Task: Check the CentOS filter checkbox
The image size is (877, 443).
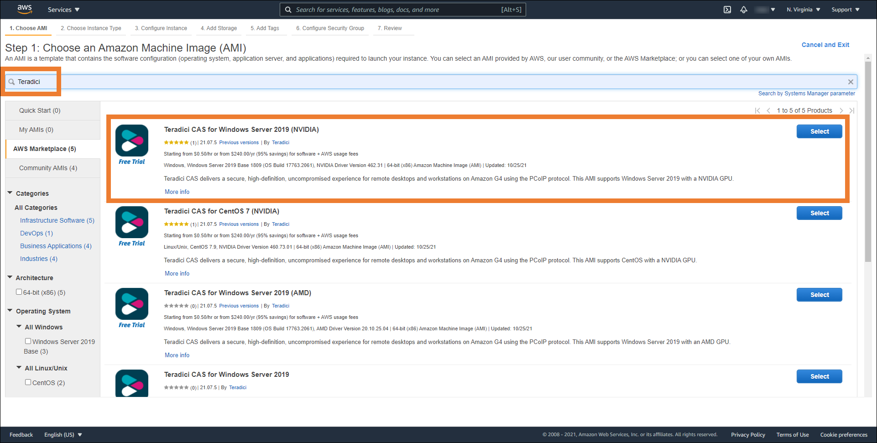Action: (28, 382)
